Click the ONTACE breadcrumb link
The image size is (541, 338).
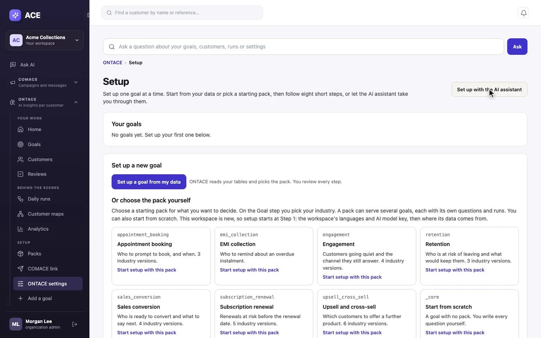click(113, 63)
